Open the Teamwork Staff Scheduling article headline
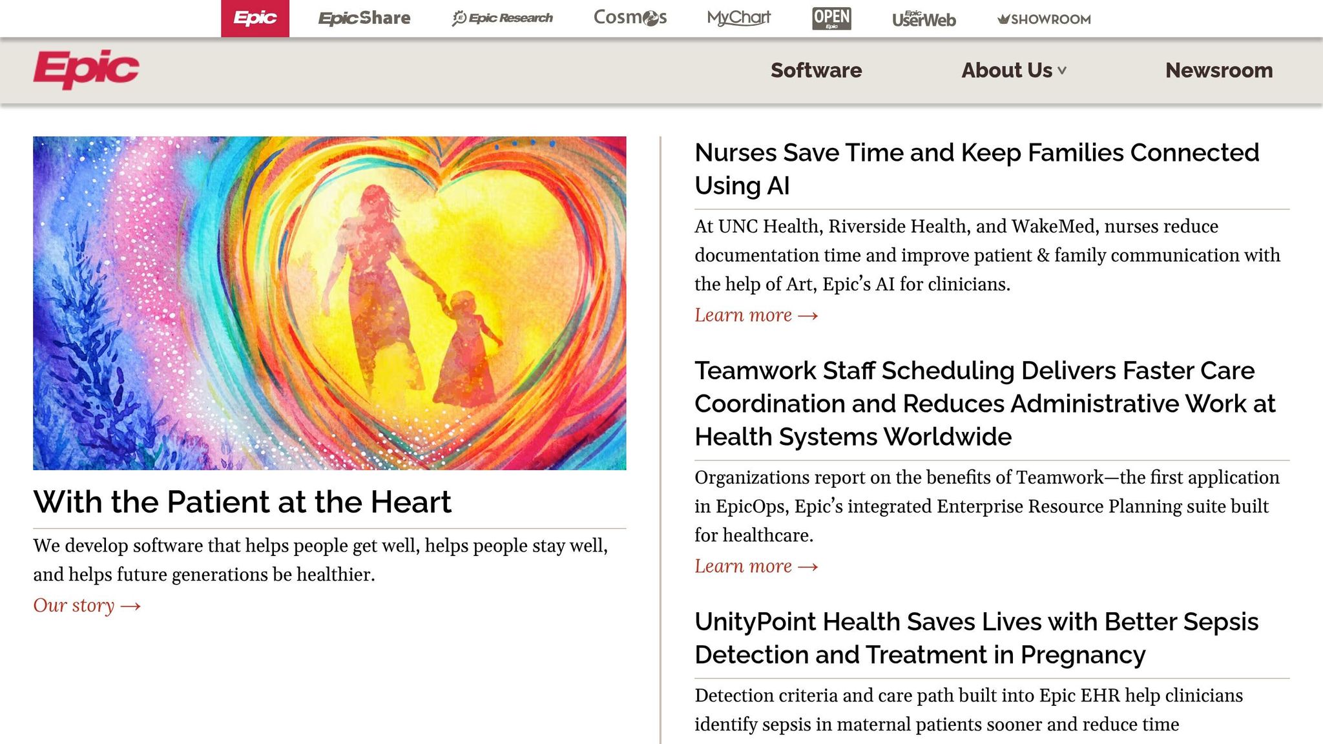This screenshot has height=744, width=1323. click(985, 404)
